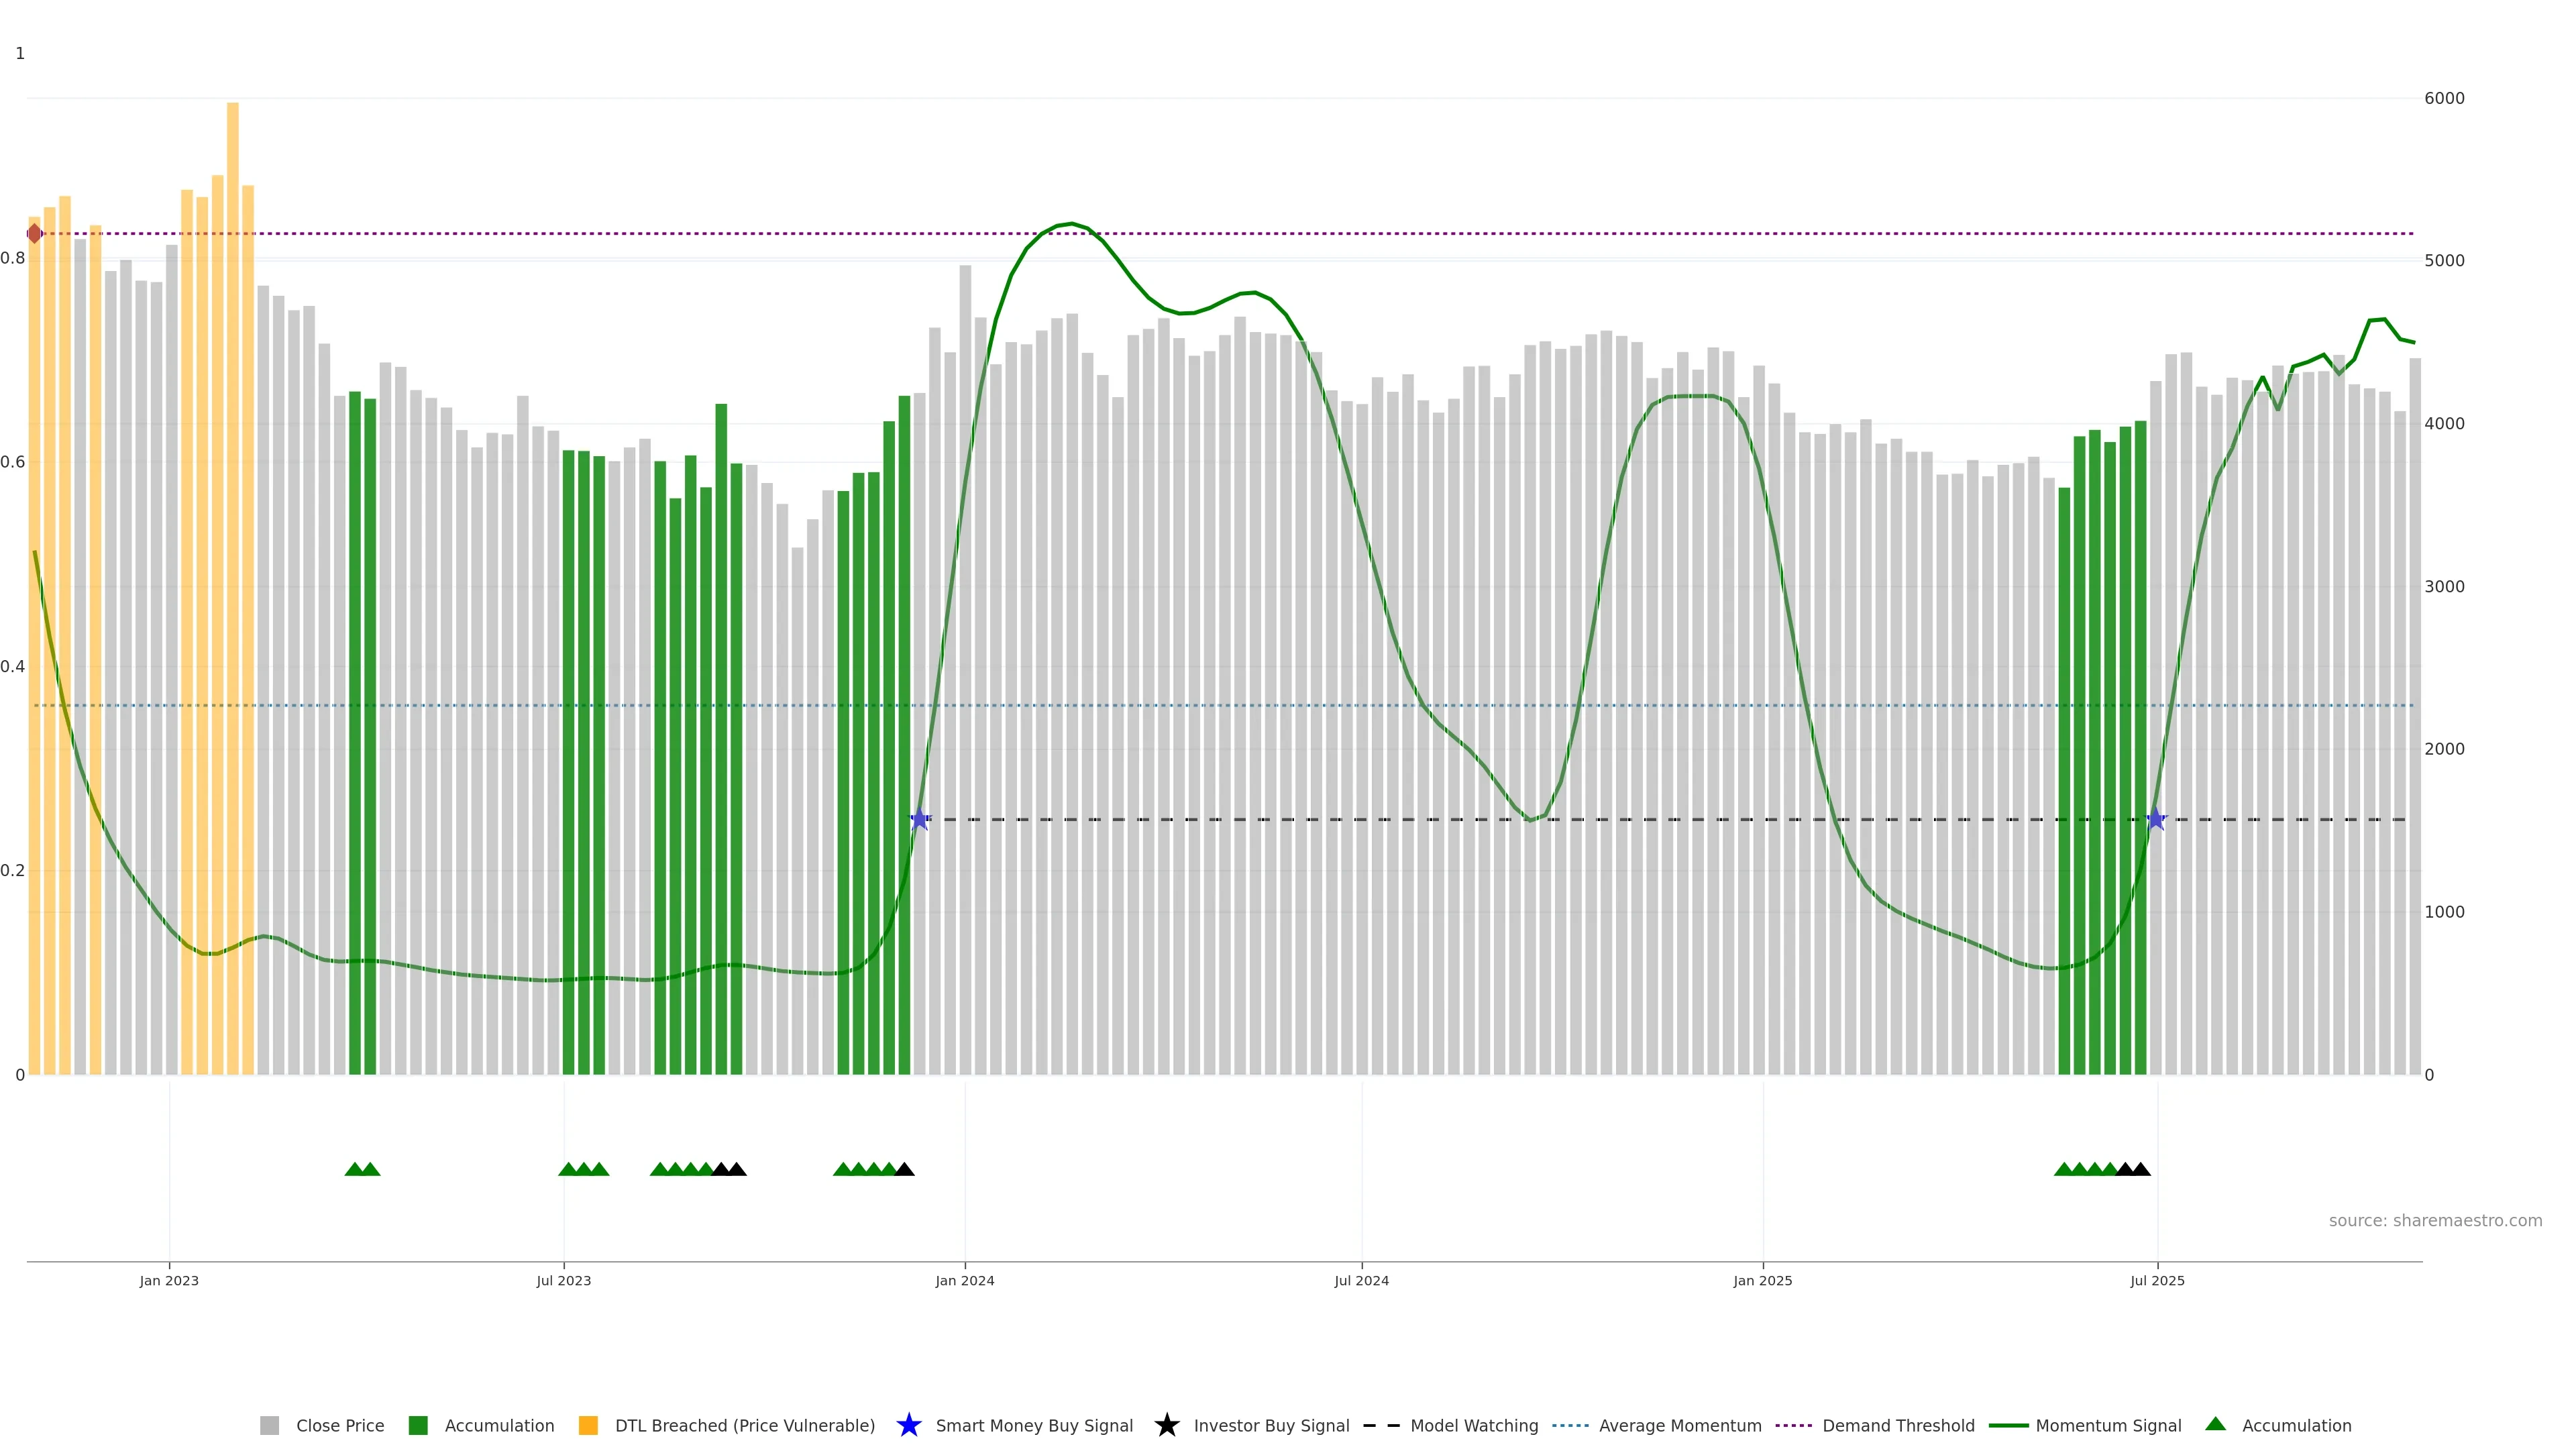Screen dimensions: 2576x1449
Task: Click the black Investor Buy Signal star in legend
Action: coord(1166,1425)
